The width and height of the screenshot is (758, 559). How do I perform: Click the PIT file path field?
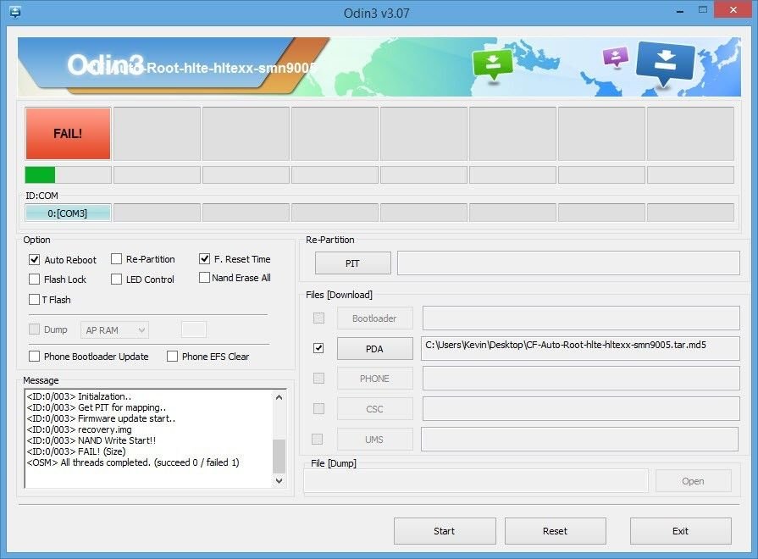[x=568, y=263]
